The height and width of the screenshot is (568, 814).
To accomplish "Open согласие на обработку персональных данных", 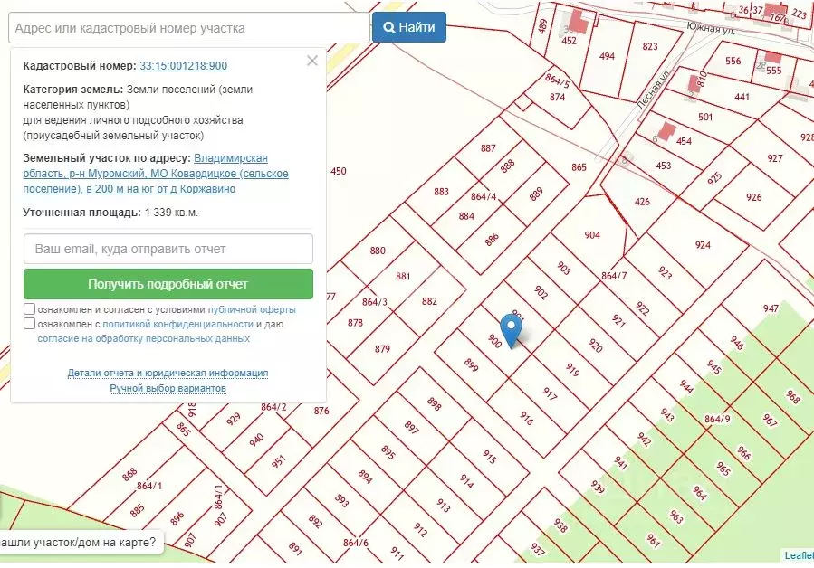I will 143,338.
